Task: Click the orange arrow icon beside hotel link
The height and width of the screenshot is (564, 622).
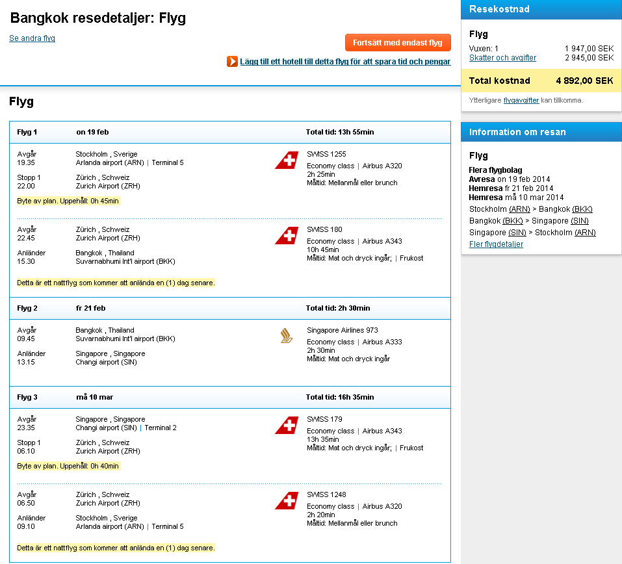Action: click(x=232, y=62)
